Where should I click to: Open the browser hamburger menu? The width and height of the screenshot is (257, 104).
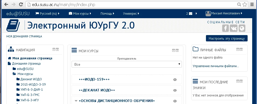(252, 4)
